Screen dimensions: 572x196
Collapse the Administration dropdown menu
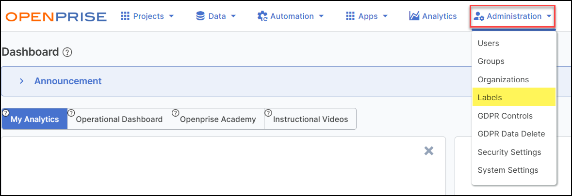[513, 16]
